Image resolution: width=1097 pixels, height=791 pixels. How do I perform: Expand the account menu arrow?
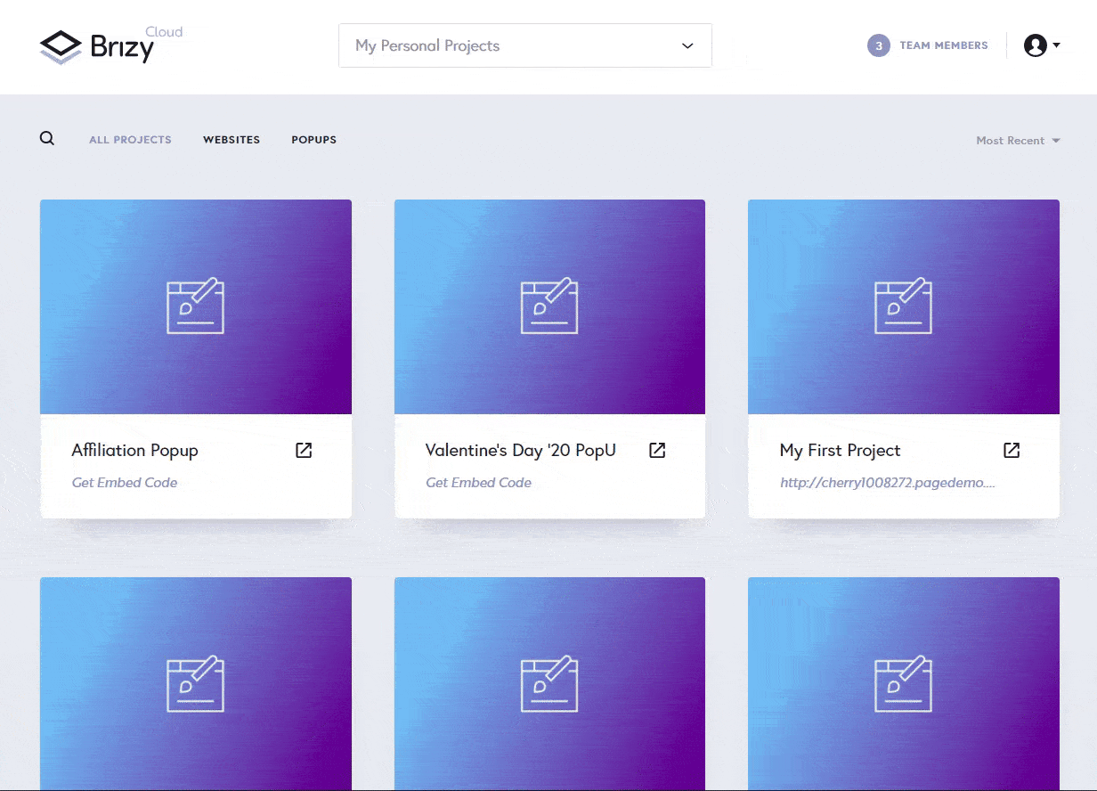pyautogui.click(x=1056, y=45)
